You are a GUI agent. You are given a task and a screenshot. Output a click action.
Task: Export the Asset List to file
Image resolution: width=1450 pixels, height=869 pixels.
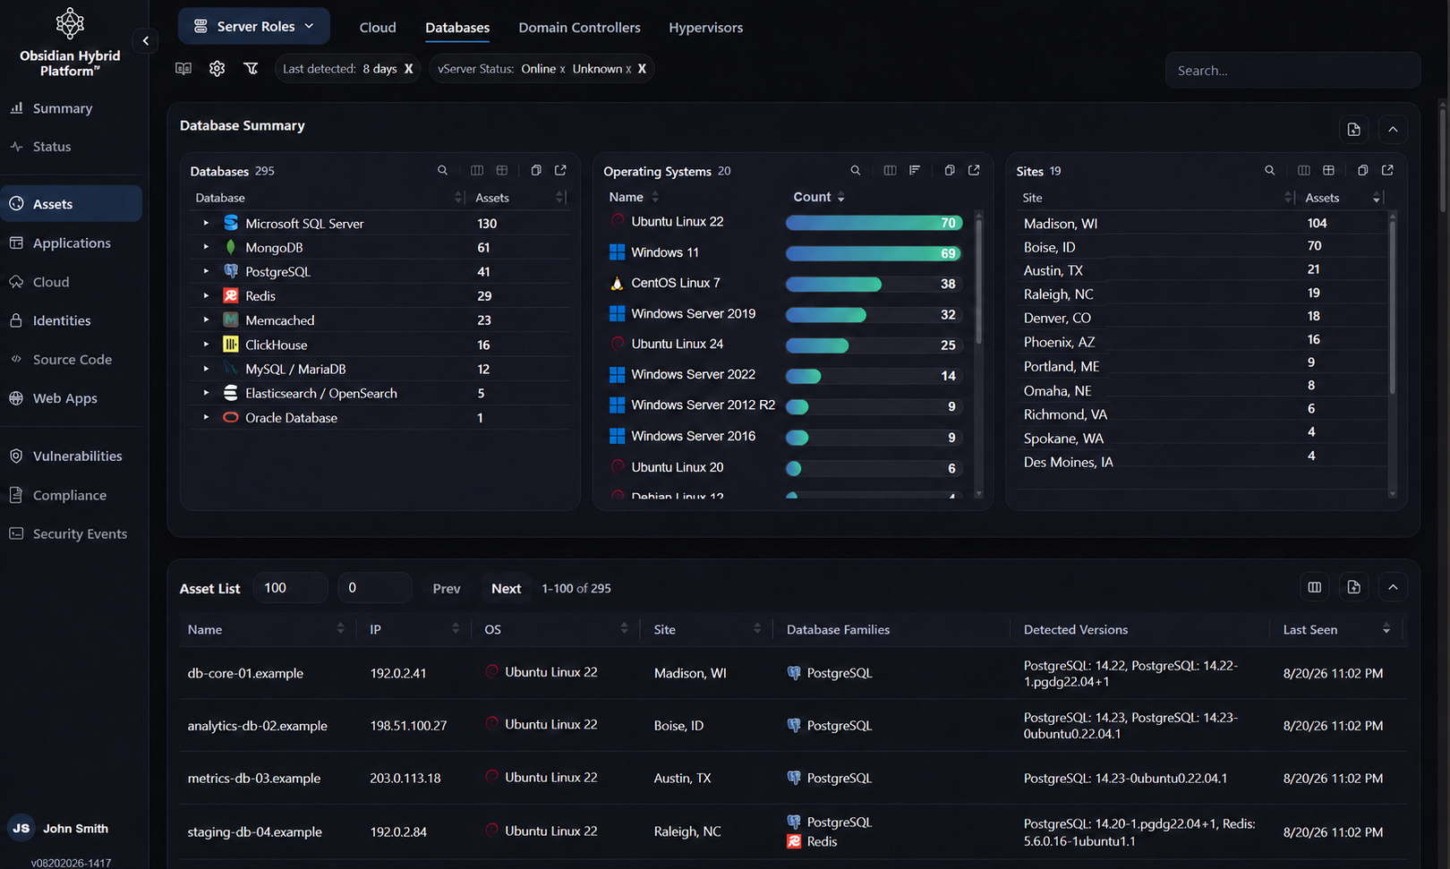(x=1353, y=587)
